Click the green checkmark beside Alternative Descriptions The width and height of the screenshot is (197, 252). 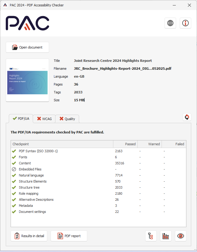coord(14,200)
